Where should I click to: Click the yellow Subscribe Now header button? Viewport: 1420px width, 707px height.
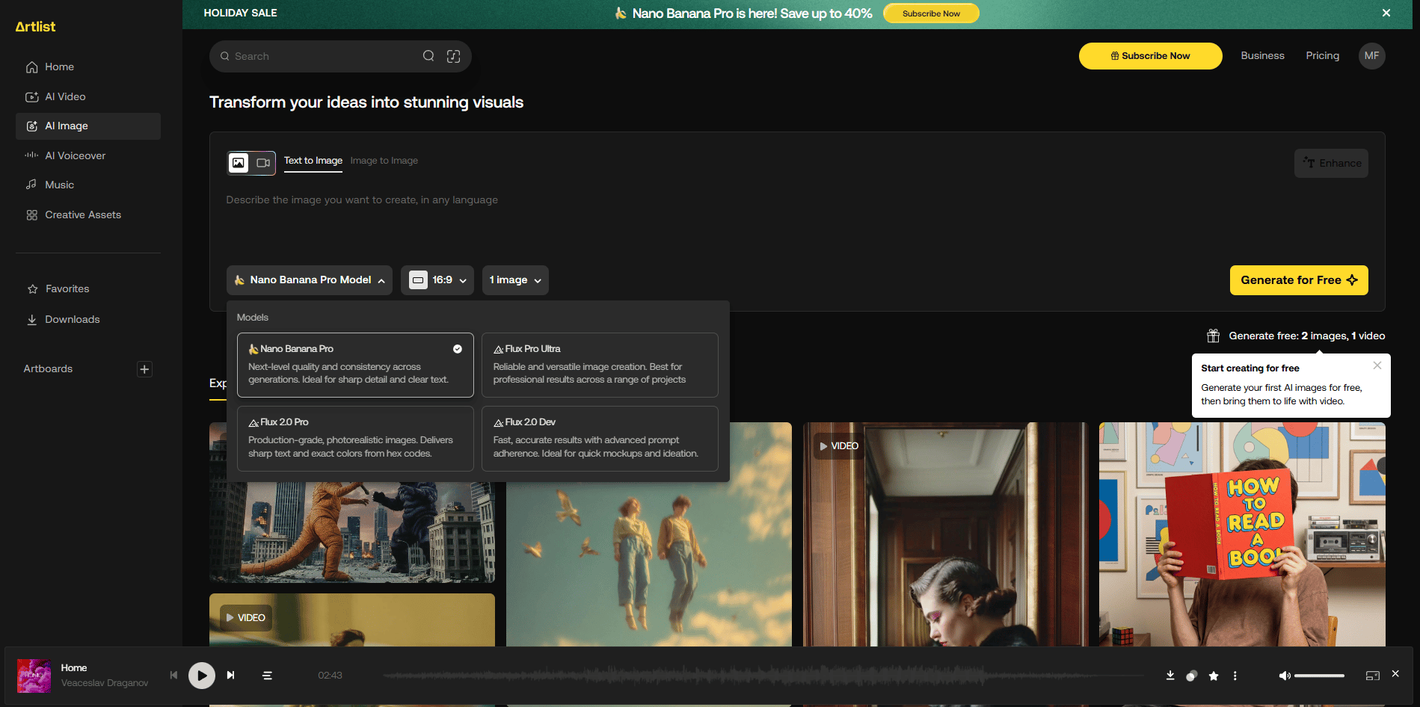(x=1150, y=56)
